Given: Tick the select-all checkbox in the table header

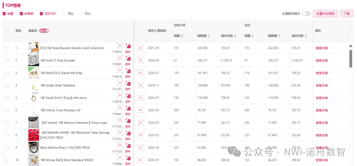Looking at the screenshot, I should (x=7, y=31).
